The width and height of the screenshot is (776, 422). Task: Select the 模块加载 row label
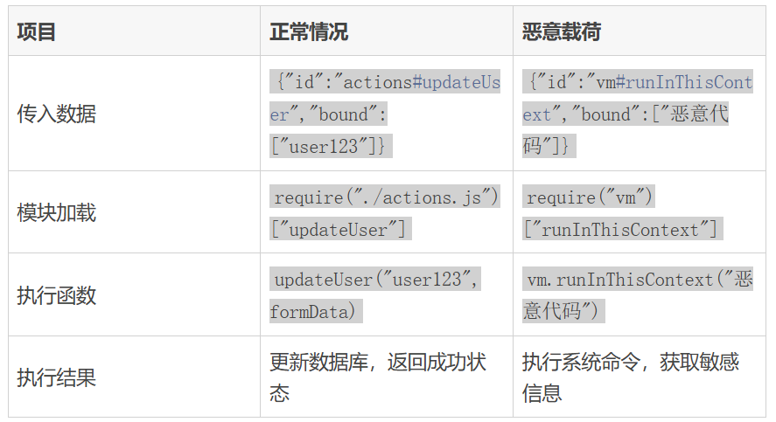click(x=57, y=212)
